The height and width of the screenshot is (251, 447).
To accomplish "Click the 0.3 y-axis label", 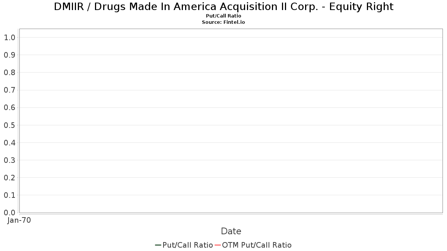I will point(9,160).
